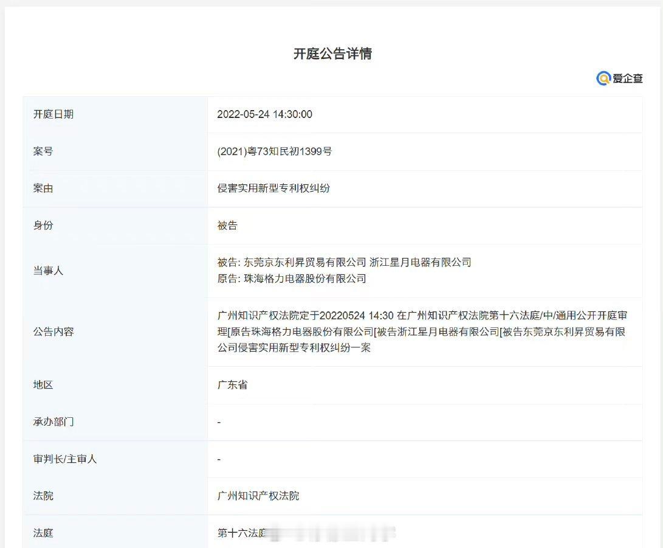Select case number (2021)粤73知民初1399号
Viewport: 663px width, 548px height.
[x=275, y=151]
